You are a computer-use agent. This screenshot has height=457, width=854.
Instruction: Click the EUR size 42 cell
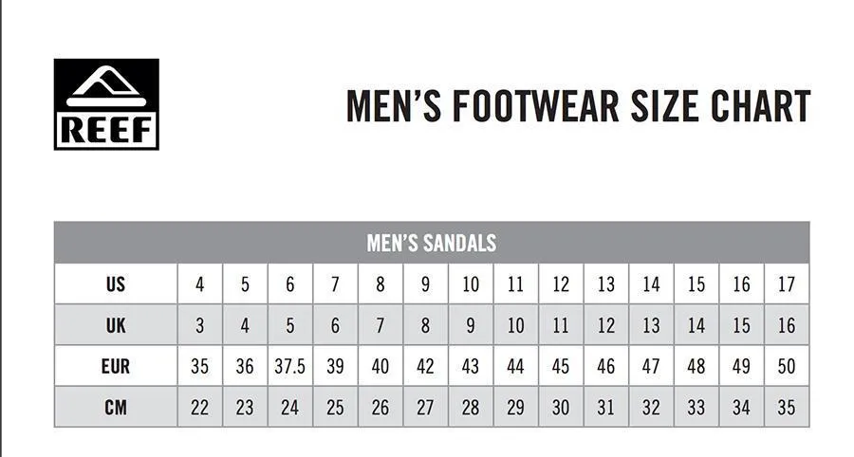click(425, 366)
